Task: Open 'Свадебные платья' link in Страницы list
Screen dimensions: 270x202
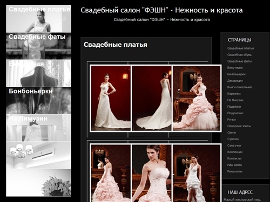Action: [240, 48]
